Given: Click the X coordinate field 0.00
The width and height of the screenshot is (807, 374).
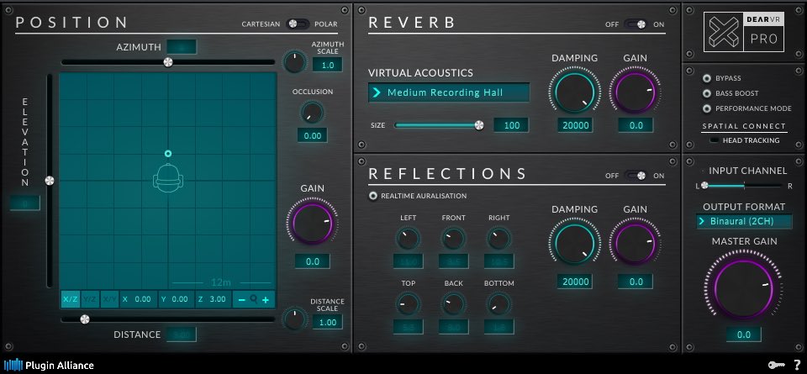Looking at the screenshot, I should pyautogui.click(x=138, y=299).
